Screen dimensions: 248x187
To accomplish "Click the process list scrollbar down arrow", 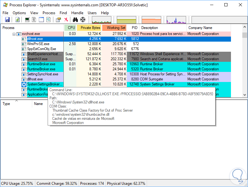I will [245, 95].
